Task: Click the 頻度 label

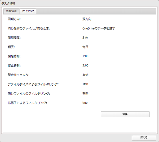Action: click(x=11, y=47)
